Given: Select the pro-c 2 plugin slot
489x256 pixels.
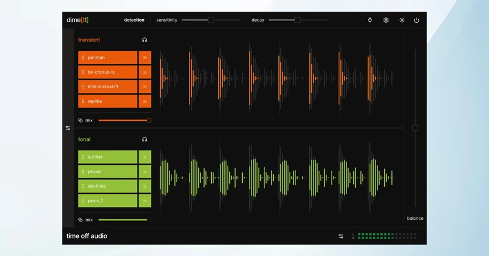Looking at the screenshot, I should click(108, 201).
